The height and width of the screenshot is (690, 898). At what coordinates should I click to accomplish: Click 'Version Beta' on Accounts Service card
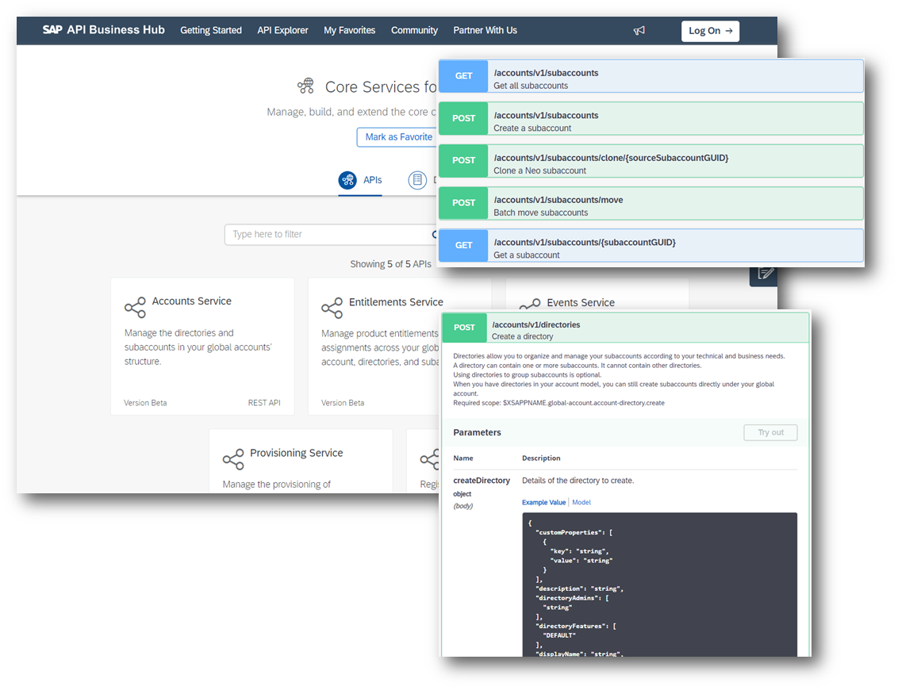(x=145, y=403)
